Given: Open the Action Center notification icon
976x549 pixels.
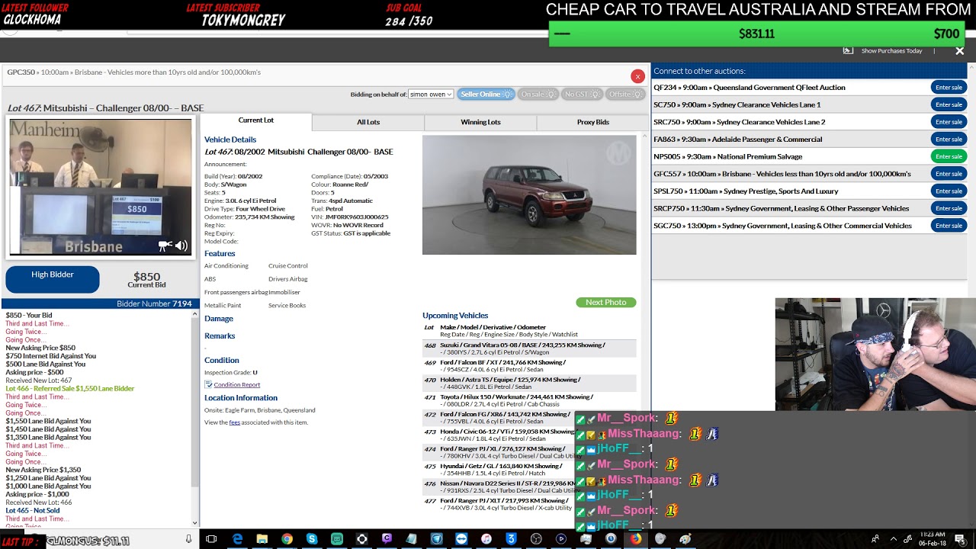Looking at the screenshot, I should coord(960,539).
